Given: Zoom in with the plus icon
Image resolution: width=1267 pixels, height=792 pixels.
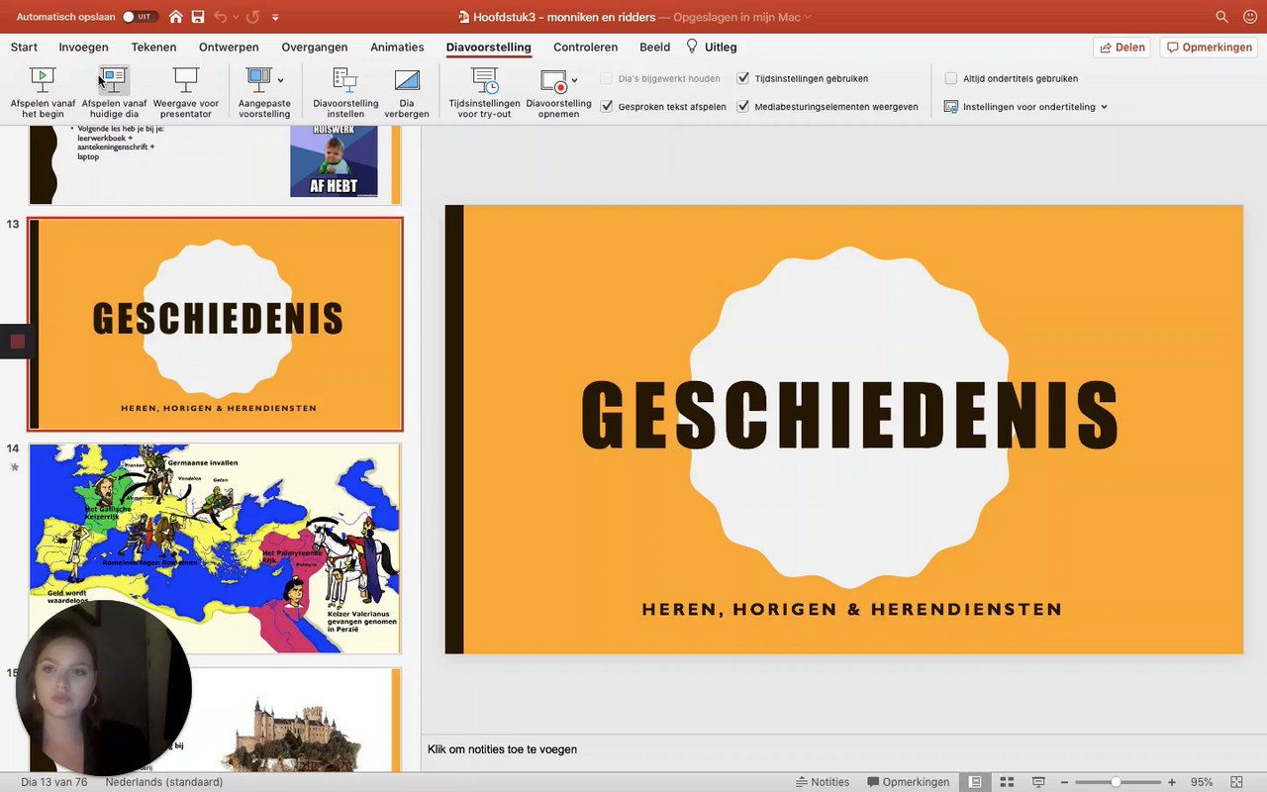Looking at the screenshot, I should pos(1172,782).
